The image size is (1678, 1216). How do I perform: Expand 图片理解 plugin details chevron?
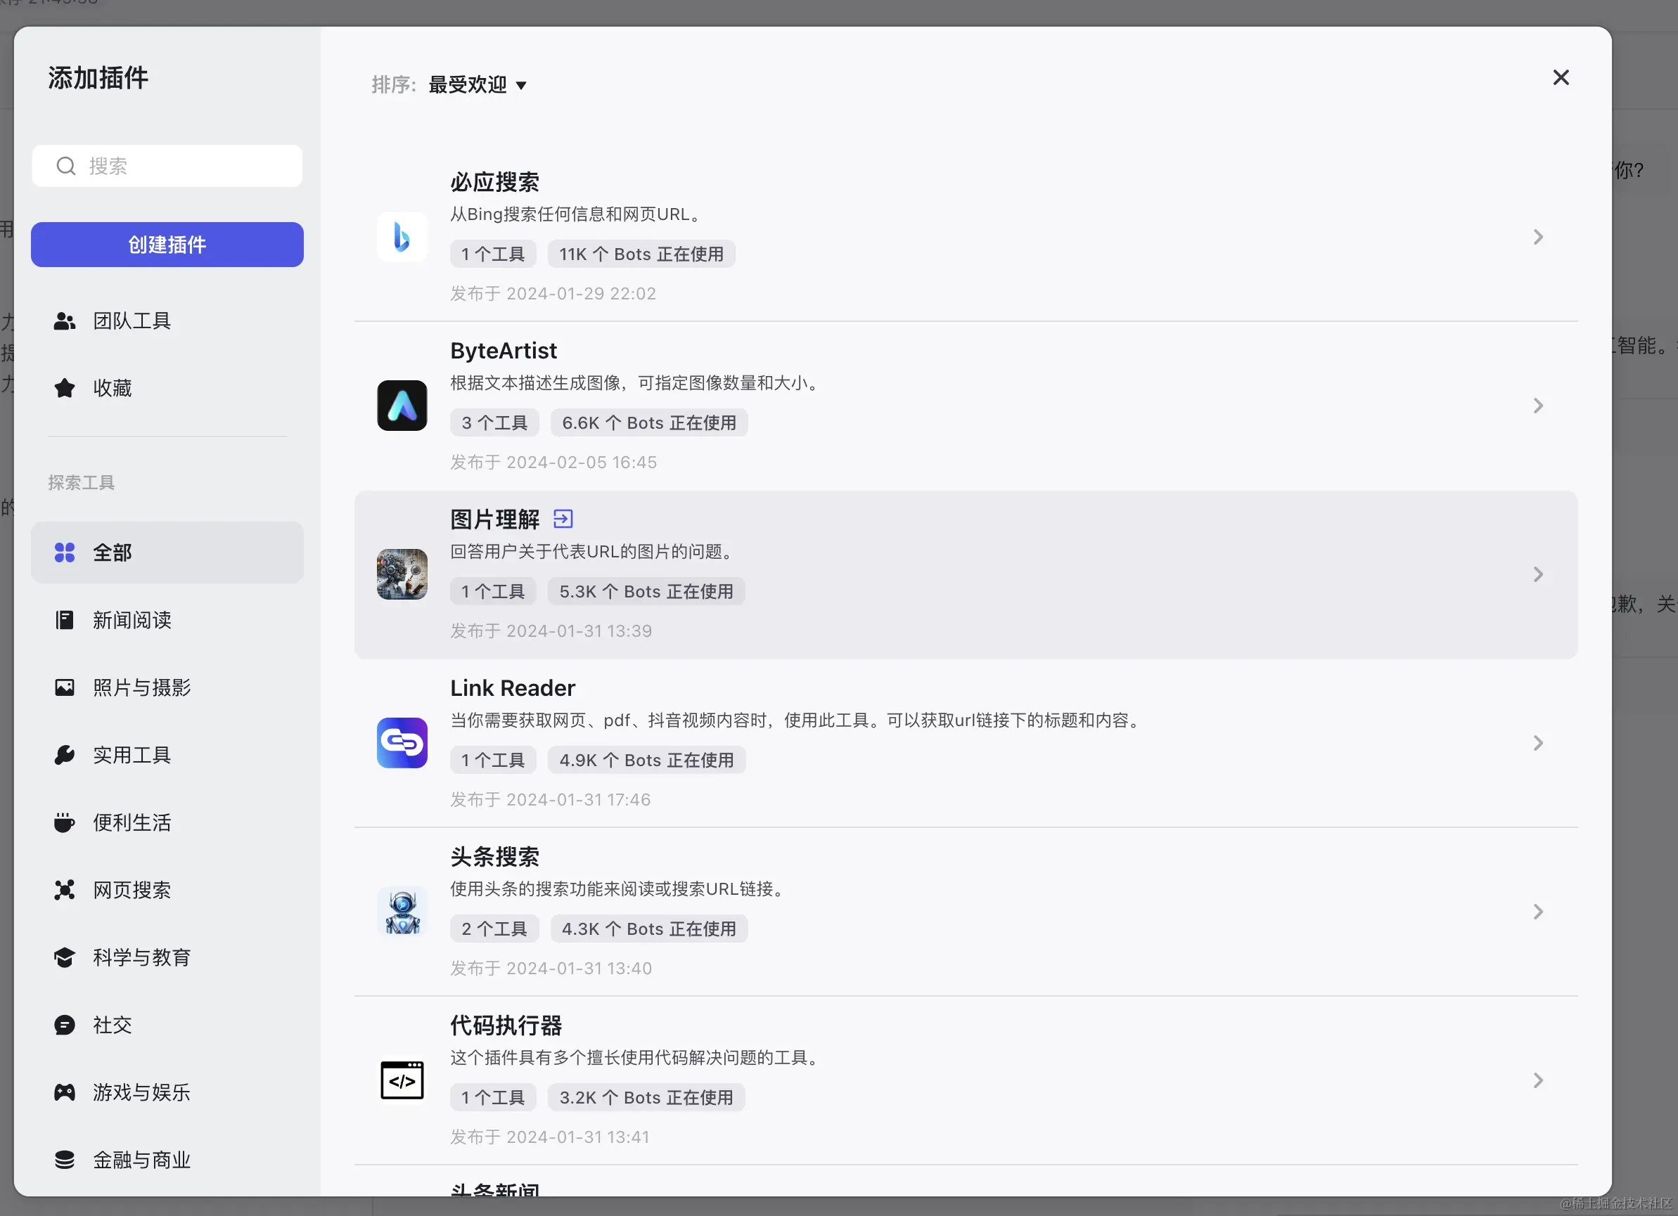(x=1538, y=574)
